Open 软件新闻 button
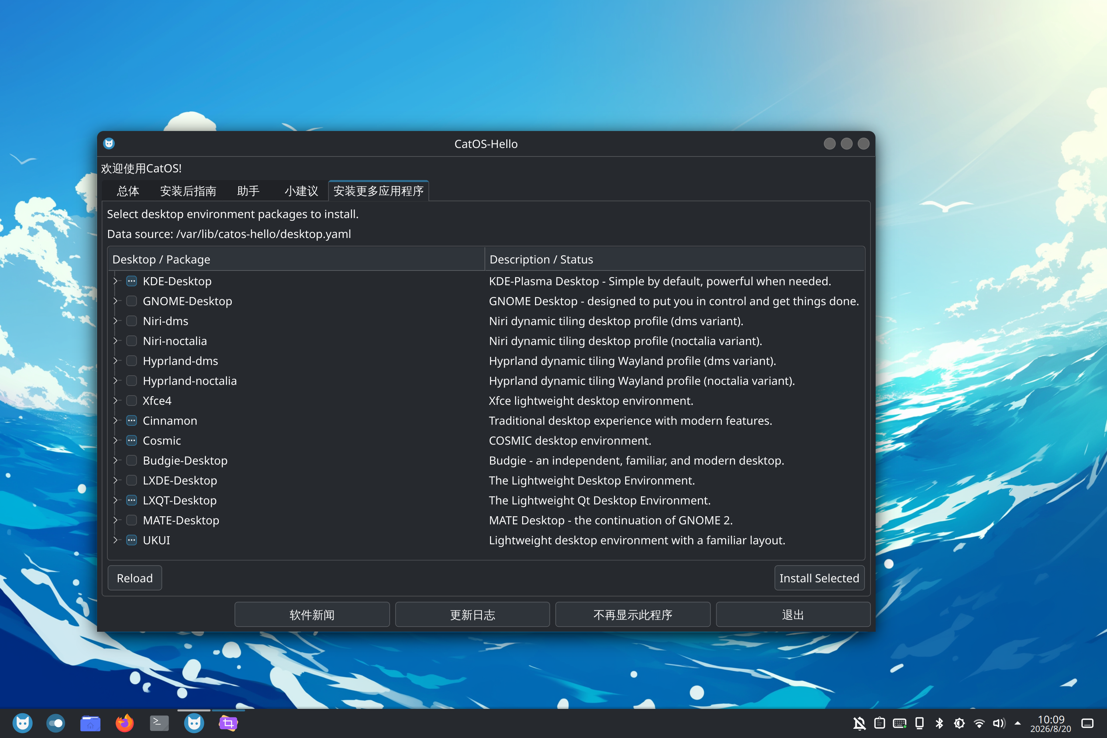The height and width of the screenshot is (738, 1107). (312, 615)
